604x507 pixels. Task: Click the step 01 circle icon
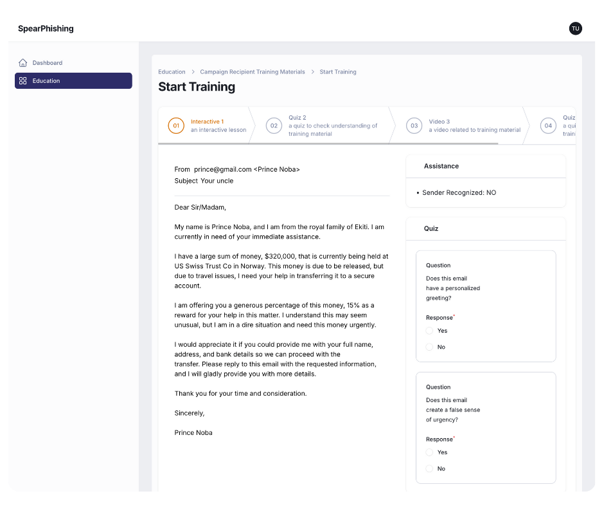(176, 125)
